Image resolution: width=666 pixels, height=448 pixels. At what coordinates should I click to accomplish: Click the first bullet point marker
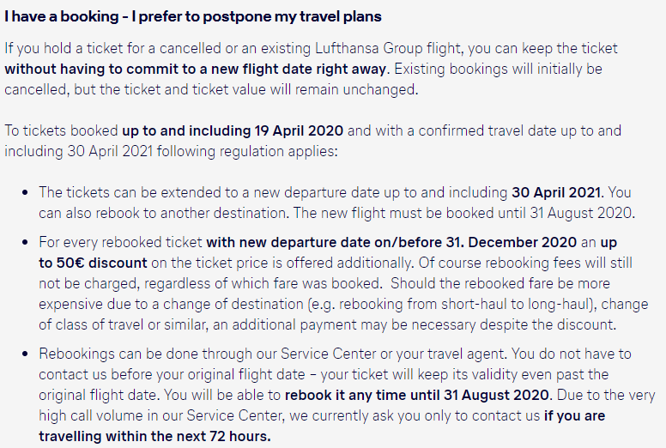pyautogui.click(x=25, y=193)
